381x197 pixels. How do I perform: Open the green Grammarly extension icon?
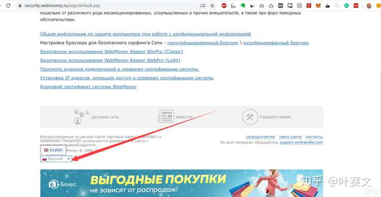(x=347, y=5)
